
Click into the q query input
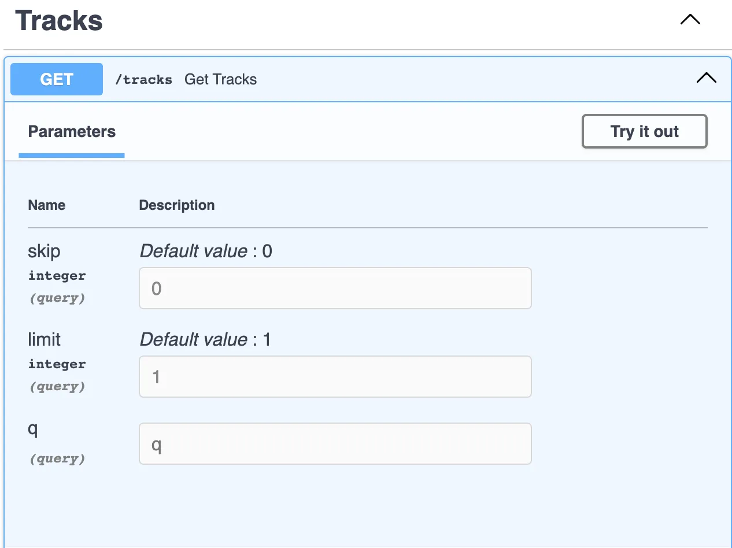(335, 444)
